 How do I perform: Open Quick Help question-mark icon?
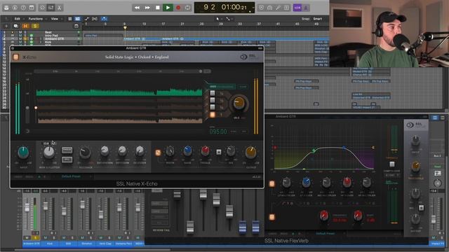pos(23,8)
